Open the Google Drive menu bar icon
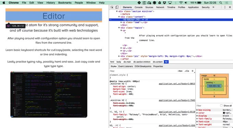This screenshot has height=128, width=233. click(x=159, y=3)
